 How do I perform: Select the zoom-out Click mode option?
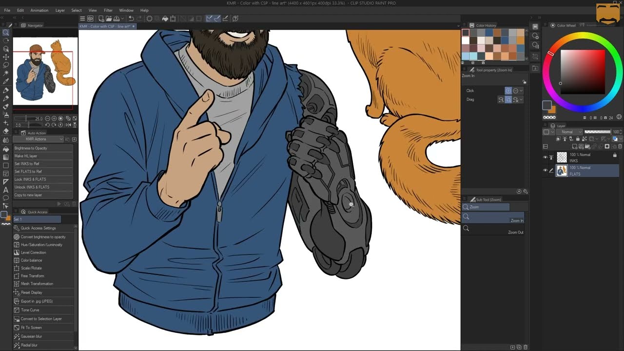click(515, 91)
